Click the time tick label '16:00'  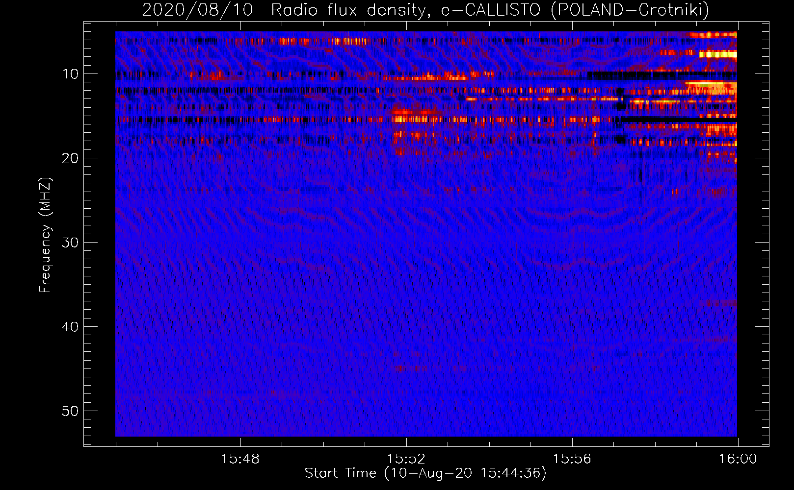[x=738, y=459]
